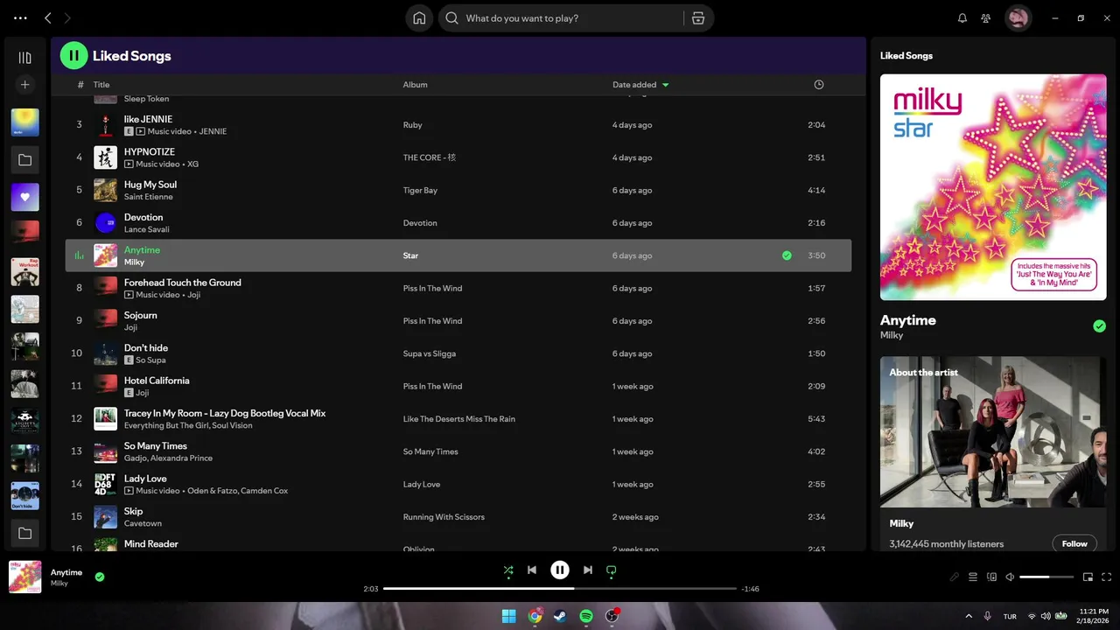
Task: Open Google Chrome from the taskbar
Action: (535, 616)
